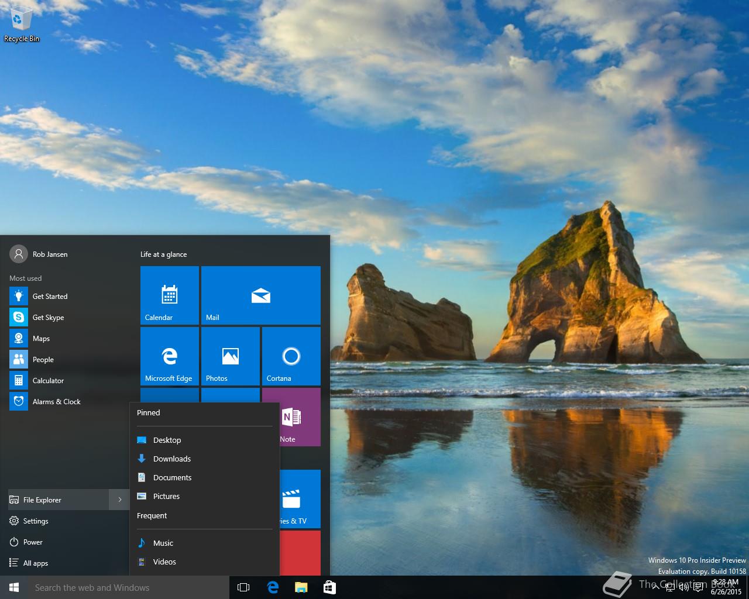Open File Explorer from the taskbar
Viewport: 749px width, 599px height.
pos(301,587)
